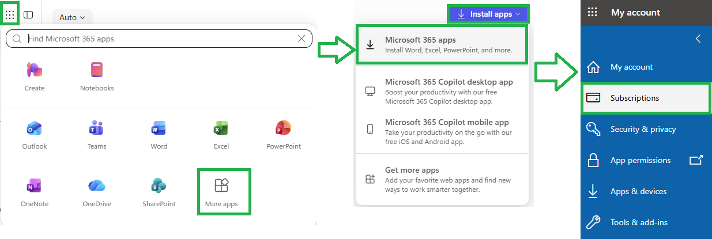Open SharePoint app icon
The width and height of the screenshot is (712, 239).
tap(159, 192)
